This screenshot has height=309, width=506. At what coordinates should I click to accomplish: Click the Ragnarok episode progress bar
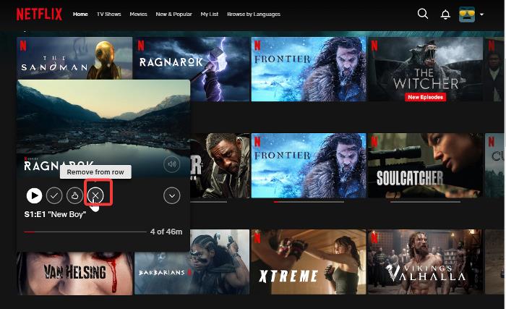point(85,232)
